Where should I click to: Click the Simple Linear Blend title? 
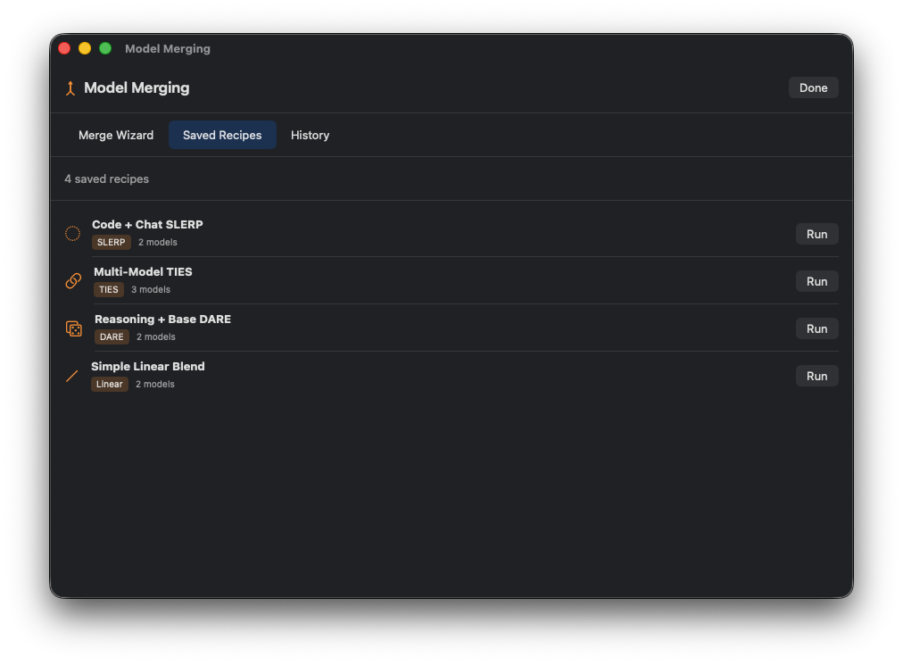click(148, 367)
